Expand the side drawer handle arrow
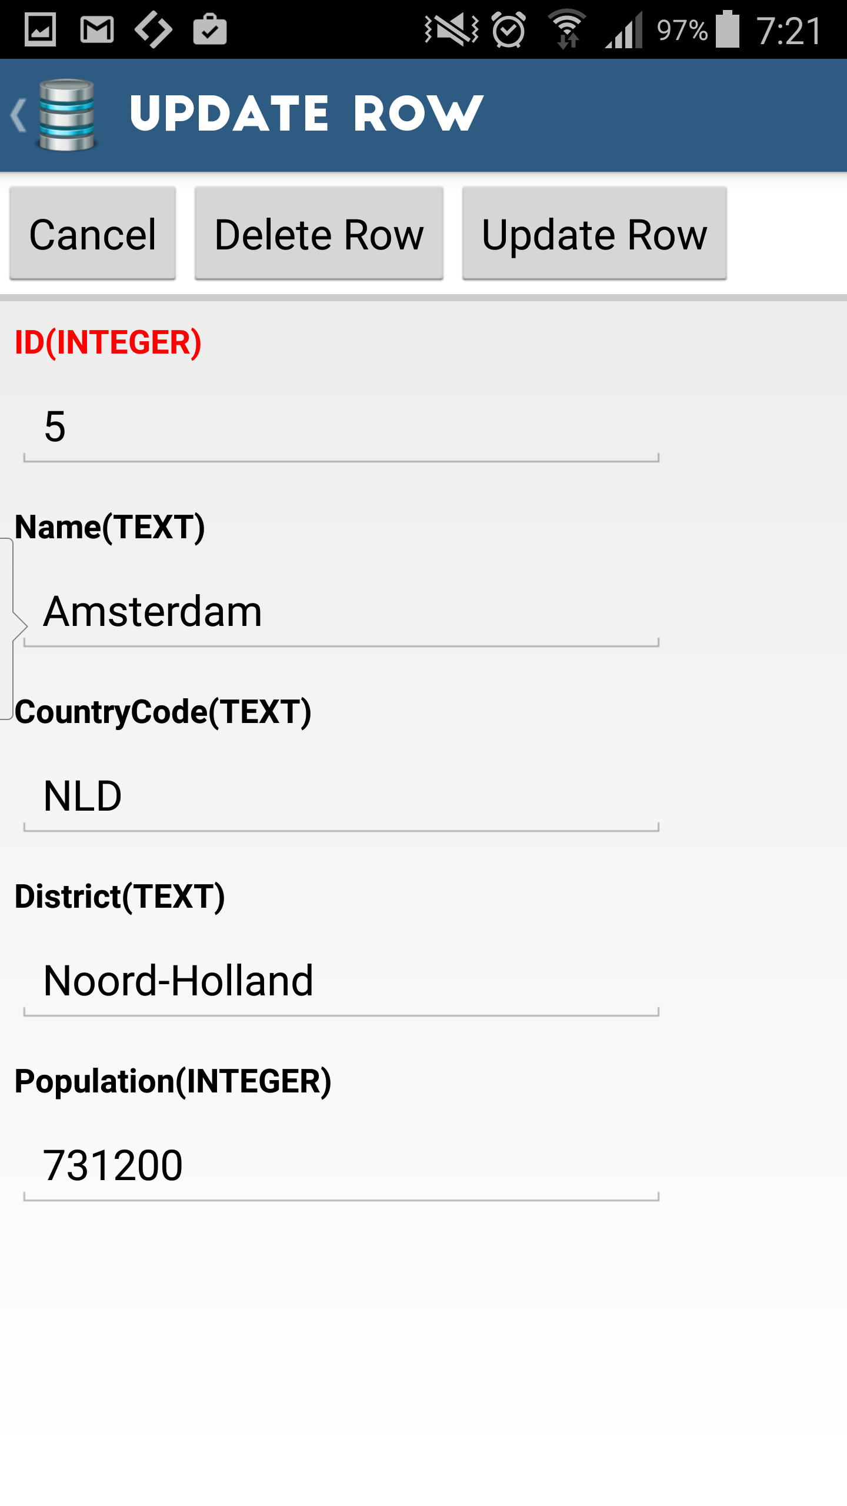Screen dimensions: 847x1506 pyautogui.click(x=13, y=627)
